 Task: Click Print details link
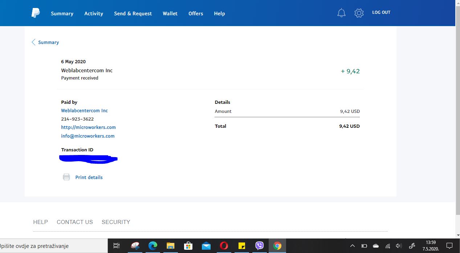(x=89, y=177)
